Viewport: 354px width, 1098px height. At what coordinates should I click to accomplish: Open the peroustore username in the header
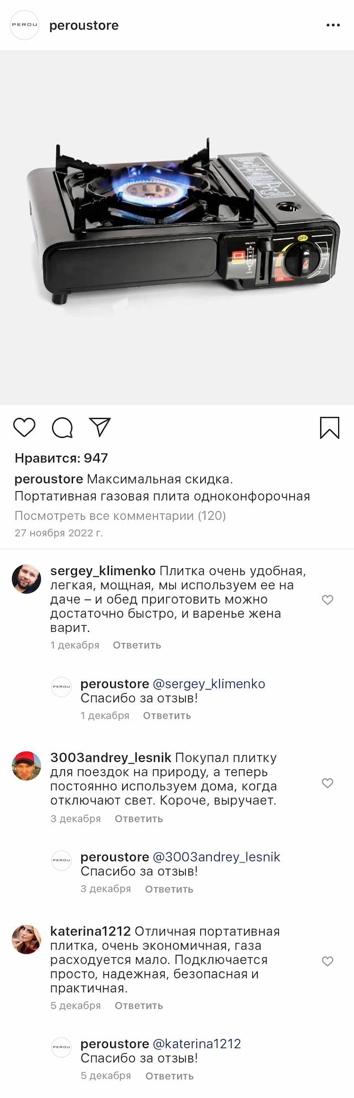coord(84,25)
